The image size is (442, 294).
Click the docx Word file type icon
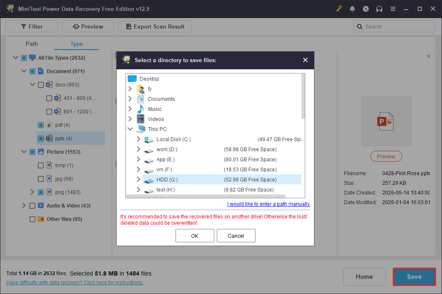(49, 85)
